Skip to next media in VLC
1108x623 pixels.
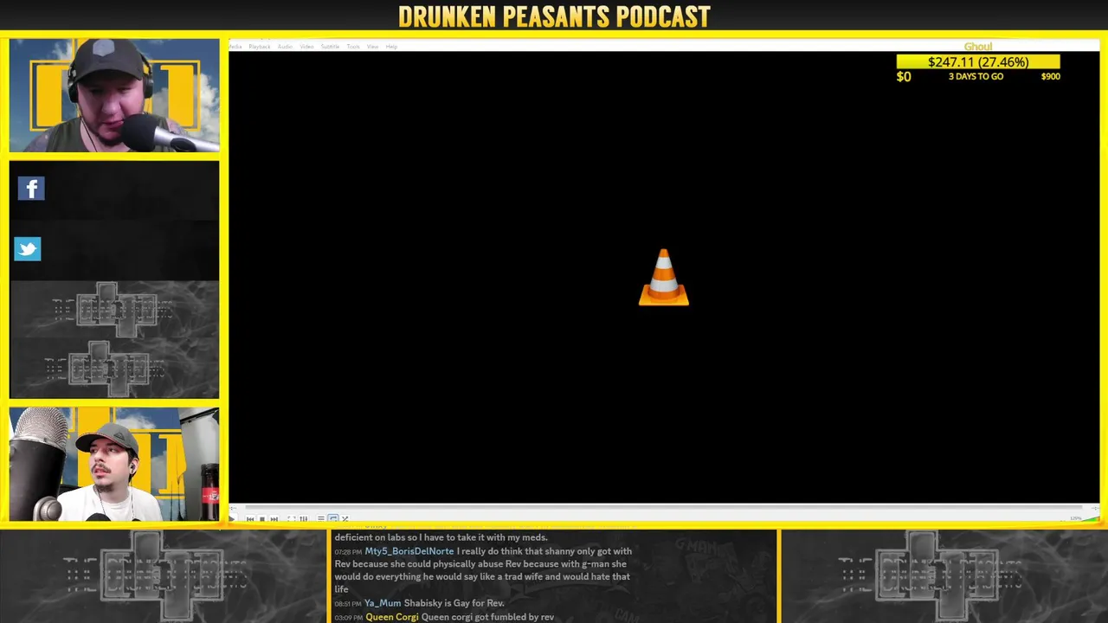click(x=274, y=519)
